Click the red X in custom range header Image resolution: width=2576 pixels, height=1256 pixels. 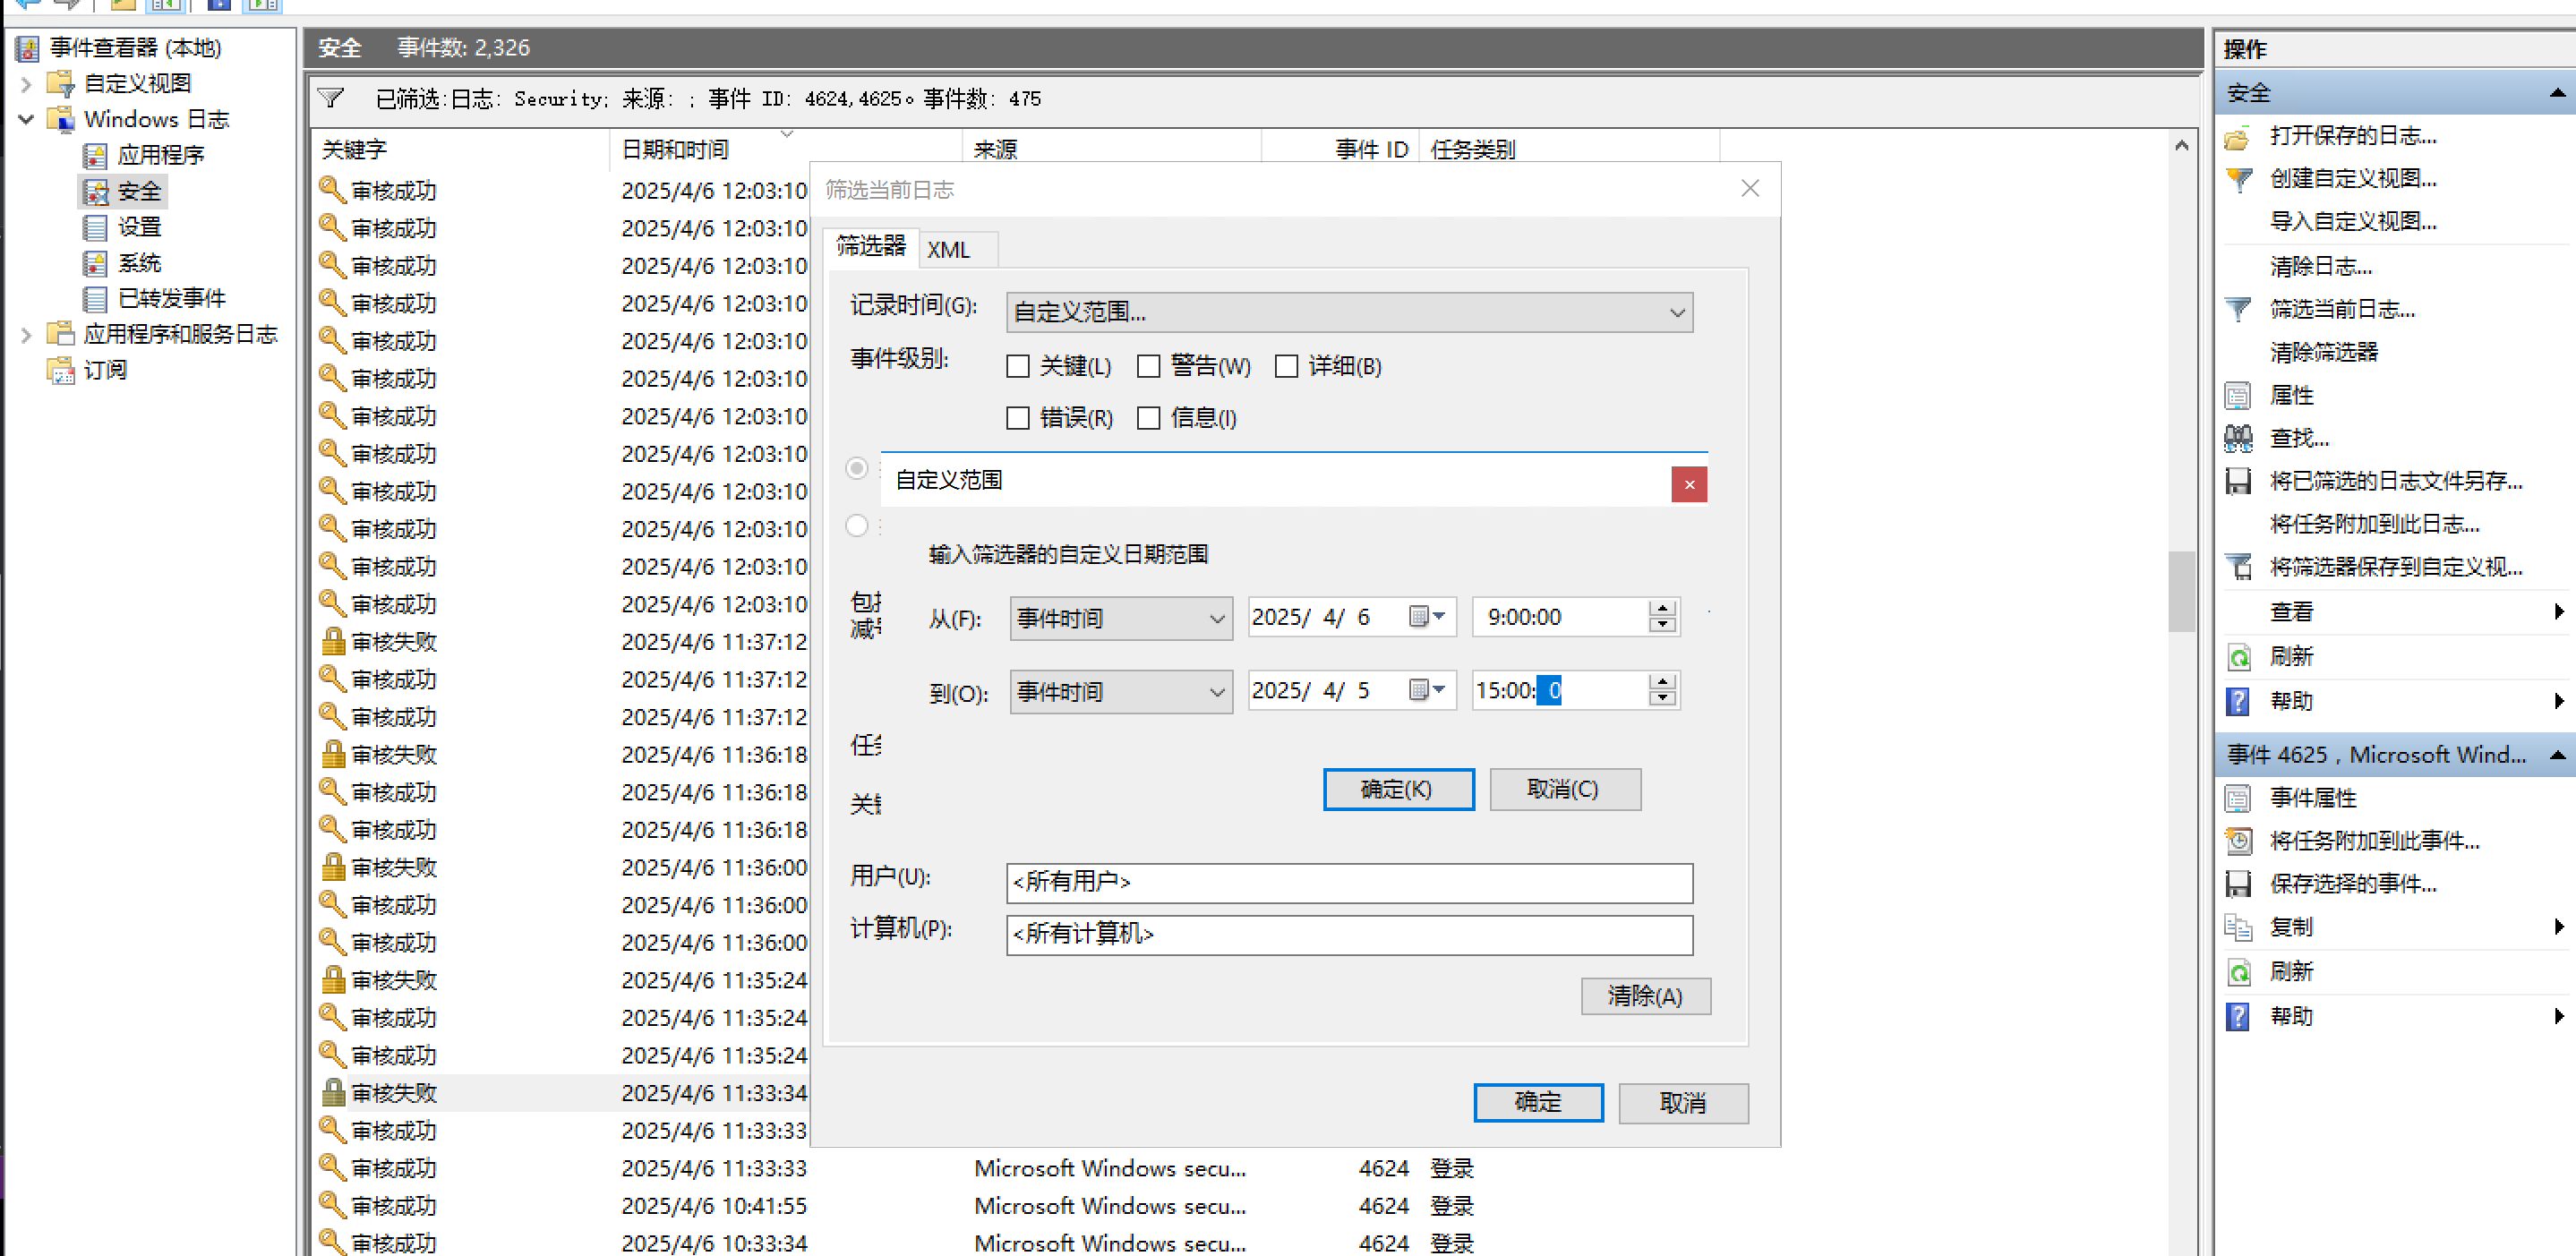point(1688,485)
